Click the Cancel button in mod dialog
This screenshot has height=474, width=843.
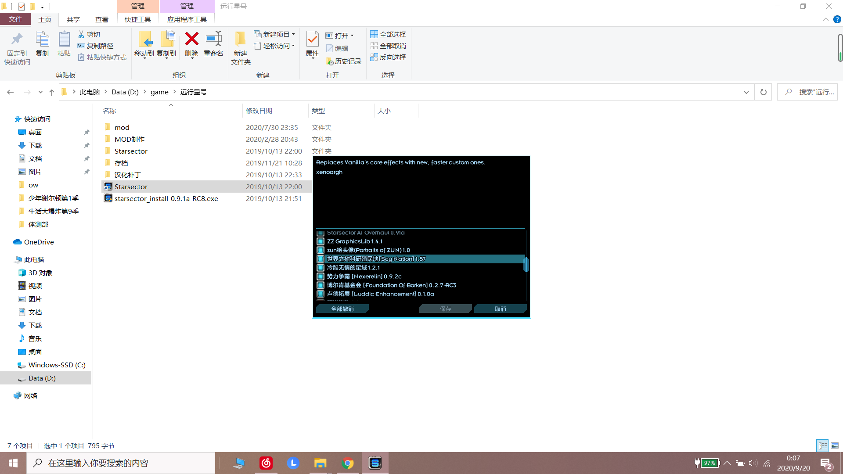[500, 309]
